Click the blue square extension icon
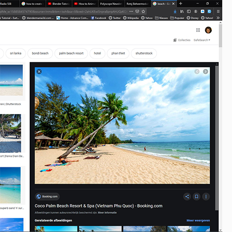 pyautogui.click(x=209, y=11)
